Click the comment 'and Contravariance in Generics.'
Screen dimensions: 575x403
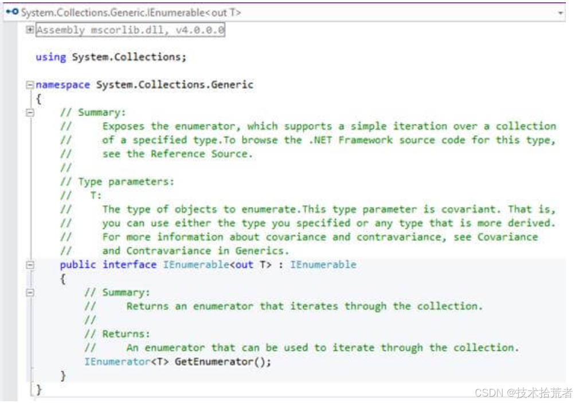coord(196,251)
